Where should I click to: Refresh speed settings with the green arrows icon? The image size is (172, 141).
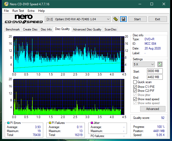pos(160,64)
